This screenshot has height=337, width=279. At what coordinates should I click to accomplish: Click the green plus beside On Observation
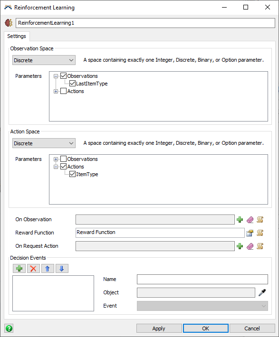240,219
